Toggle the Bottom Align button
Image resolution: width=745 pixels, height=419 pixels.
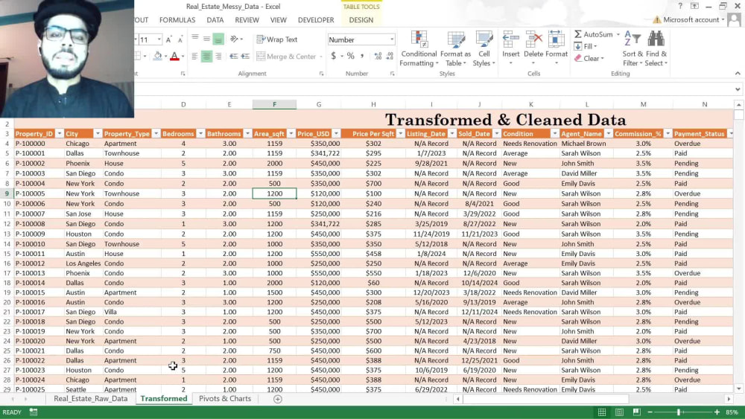click(x=218, y=39)
